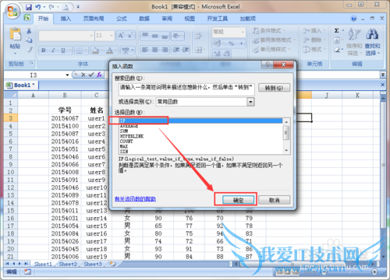Switch to Sheet2 worksheet tab
390x280 pixels.
68,264
